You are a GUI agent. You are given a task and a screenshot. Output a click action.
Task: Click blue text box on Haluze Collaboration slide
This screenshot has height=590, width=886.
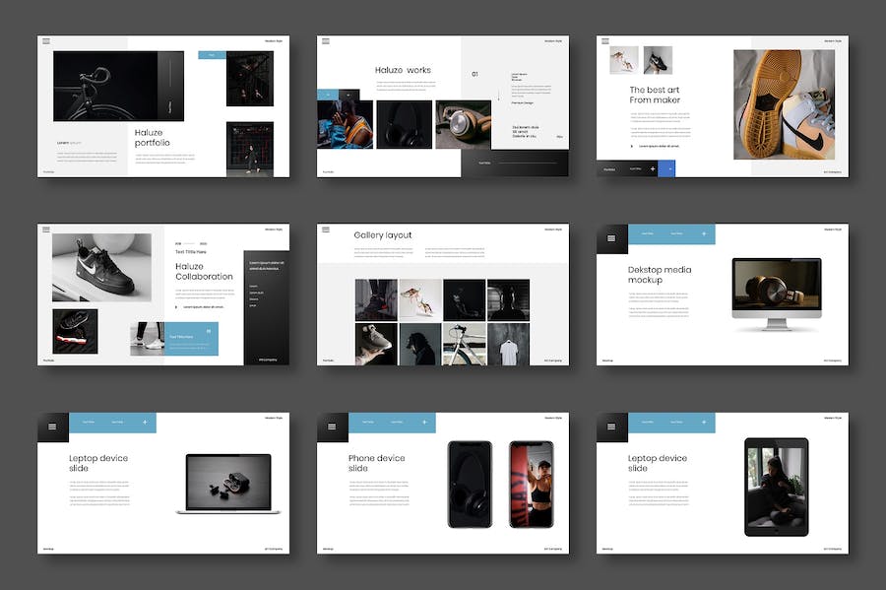[191, 338]
